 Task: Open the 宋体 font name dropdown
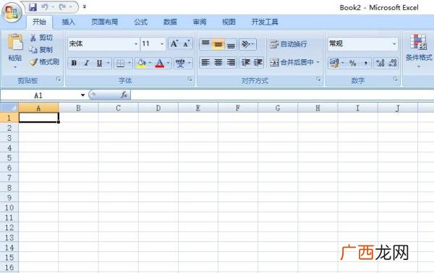coord(136,43)
